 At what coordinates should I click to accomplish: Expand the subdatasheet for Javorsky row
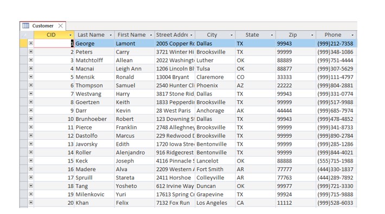point(31,144)
